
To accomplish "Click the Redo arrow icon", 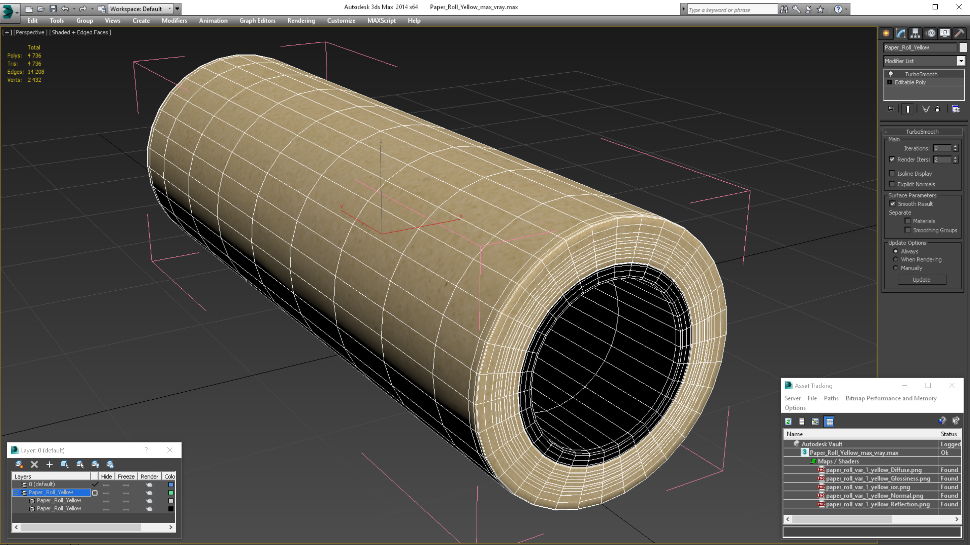I will [x=83, y=8].
